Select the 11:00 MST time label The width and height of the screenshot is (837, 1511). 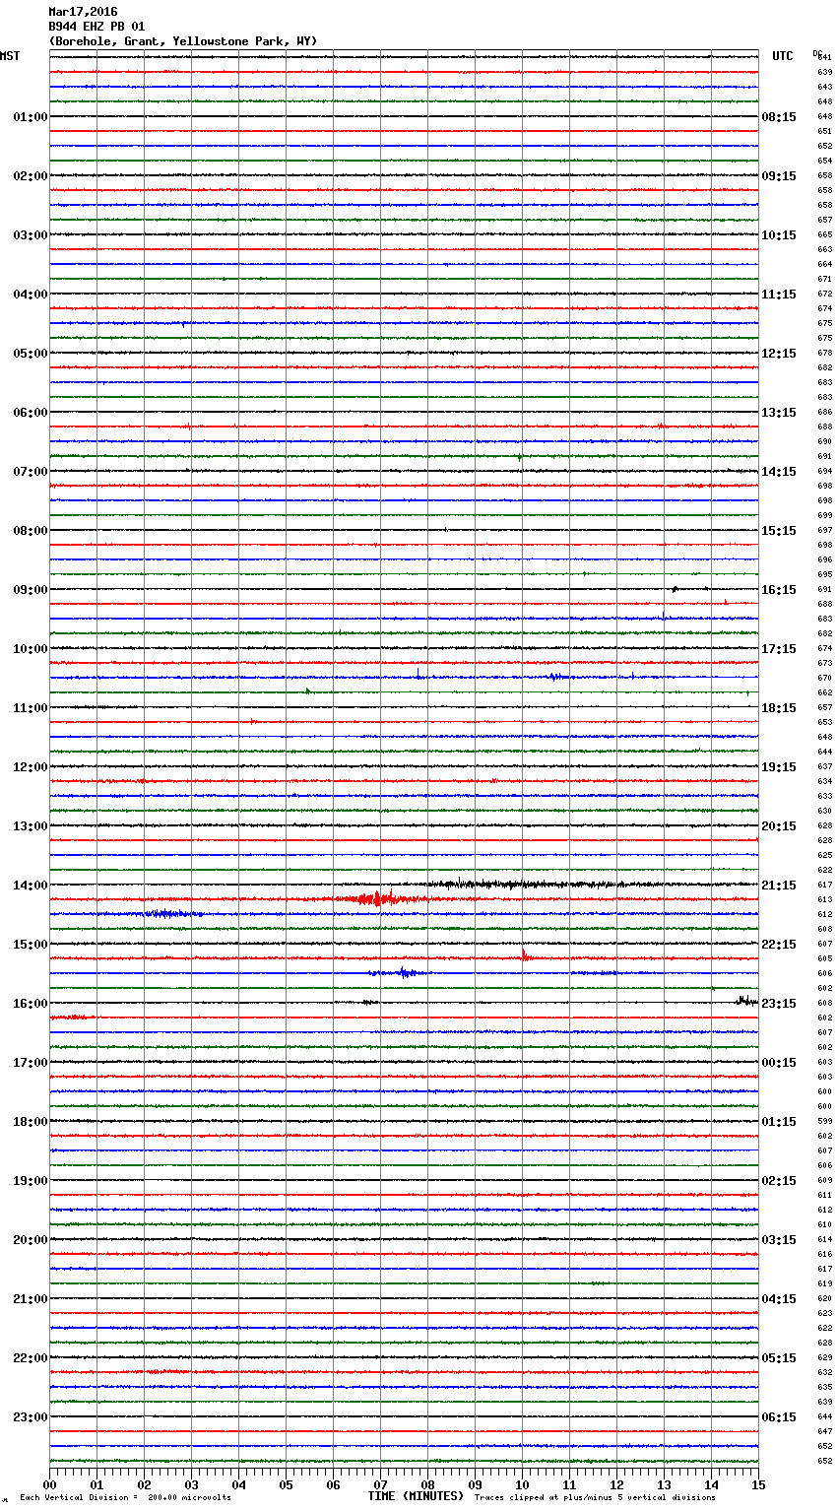coord(31,708)
